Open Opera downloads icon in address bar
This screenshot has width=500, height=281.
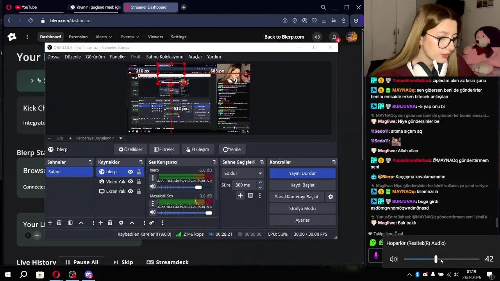(324, 21)
